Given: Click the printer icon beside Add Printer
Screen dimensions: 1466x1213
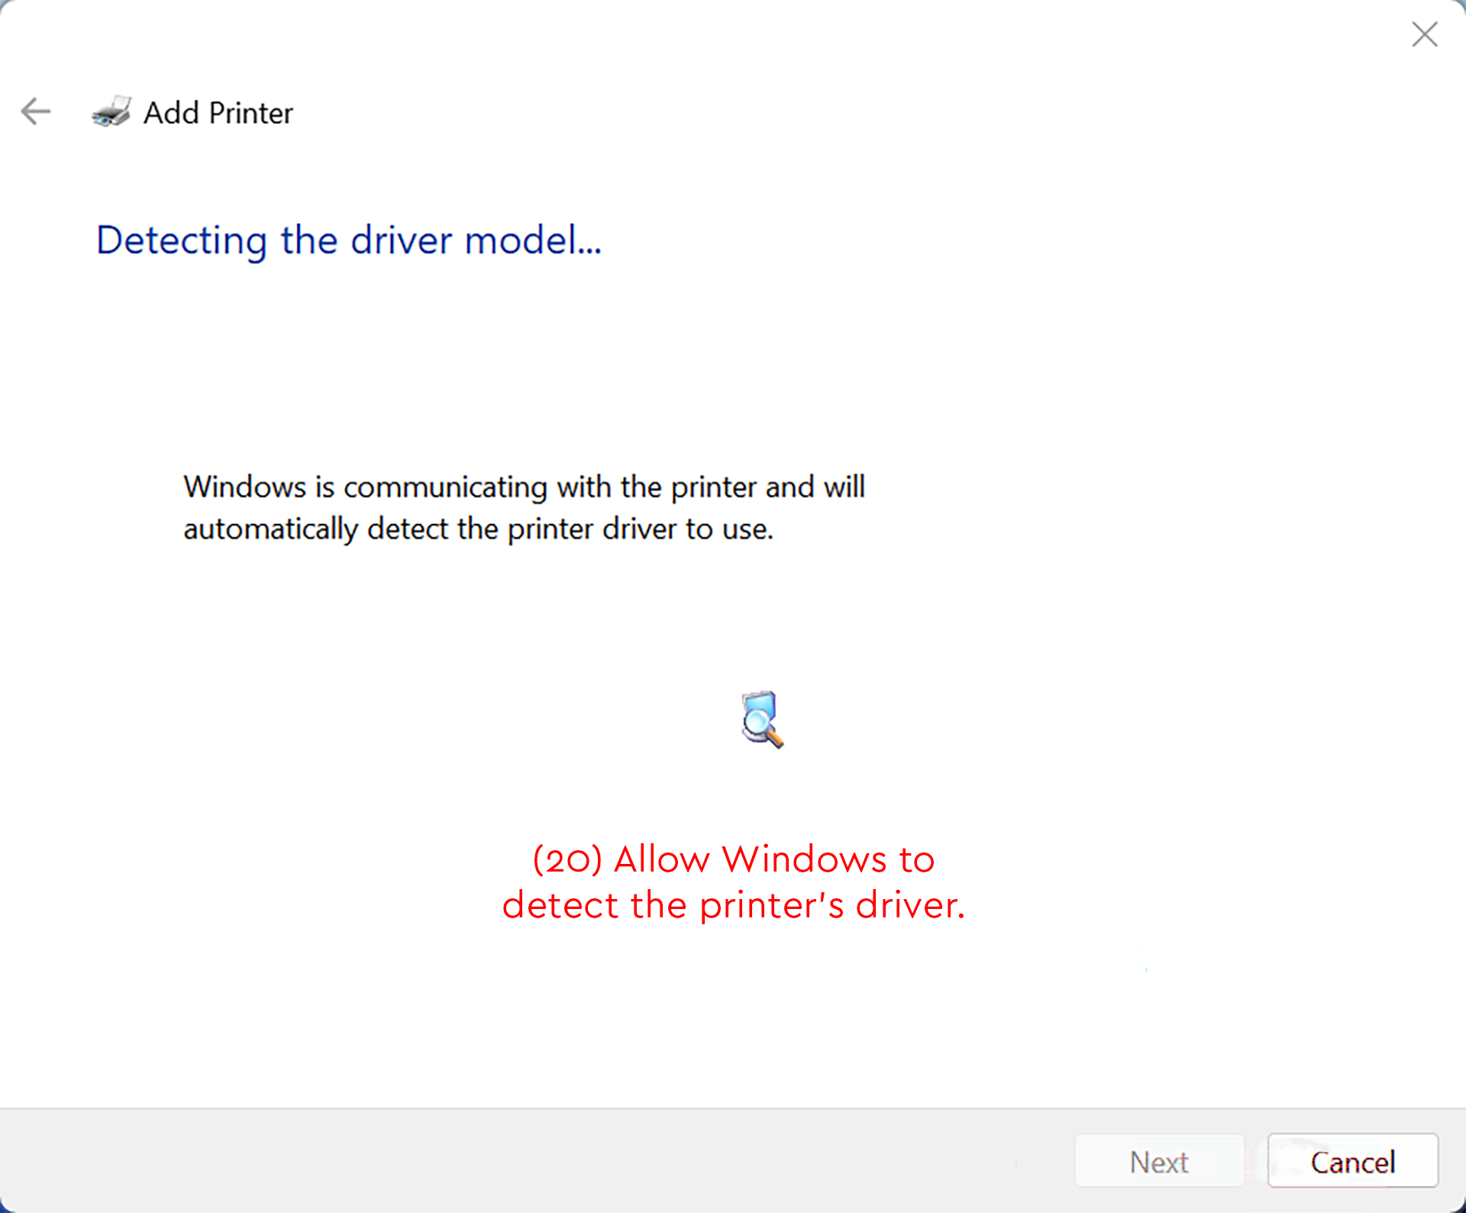Looking at the screenshot, I should click(x=111, y=112).
